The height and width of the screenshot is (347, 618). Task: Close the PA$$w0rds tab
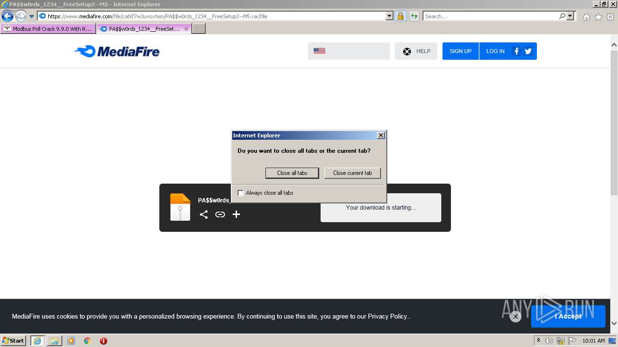[x=186, y=29]
